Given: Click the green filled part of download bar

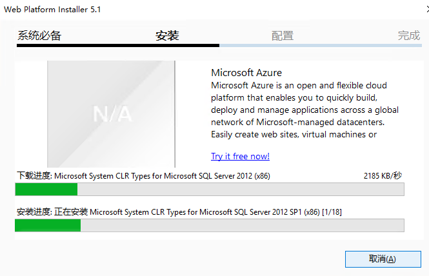Looking at the screenshot, I should pos(46,189).
